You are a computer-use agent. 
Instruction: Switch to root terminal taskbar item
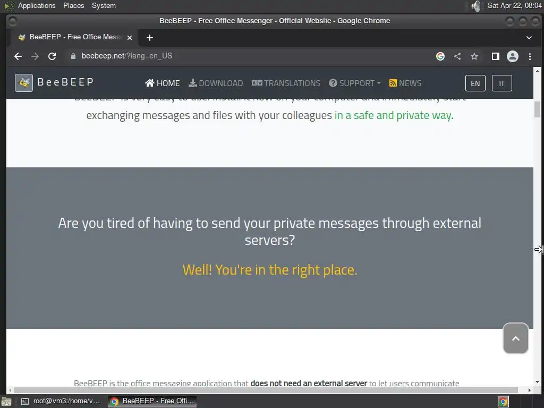61,401
